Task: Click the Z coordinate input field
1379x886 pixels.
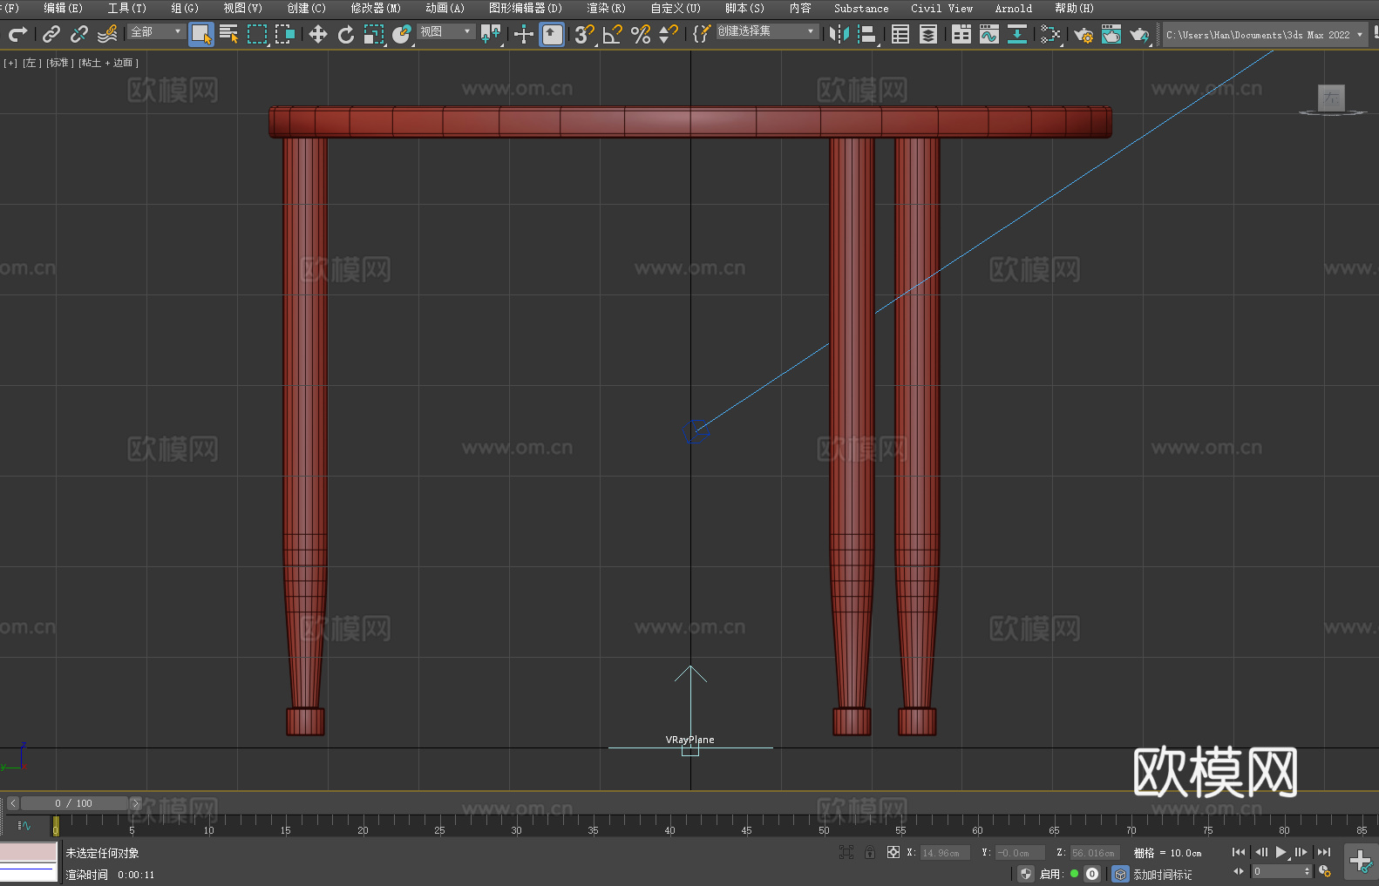Action: click(x=1094, y=853)
